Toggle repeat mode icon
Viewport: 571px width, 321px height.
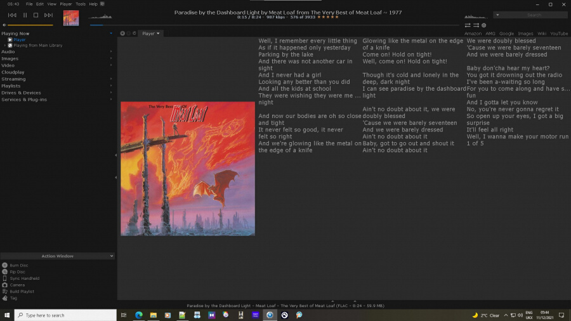click(x=467, y=25)
